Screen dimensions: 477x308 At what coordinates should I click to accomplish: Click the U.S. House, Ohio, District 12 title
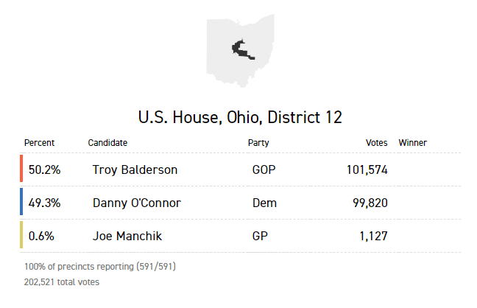[240, 117]
